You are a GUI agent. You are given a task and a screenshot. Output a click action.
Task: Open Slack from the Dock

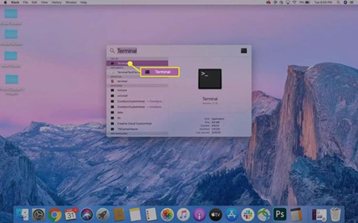248,214
